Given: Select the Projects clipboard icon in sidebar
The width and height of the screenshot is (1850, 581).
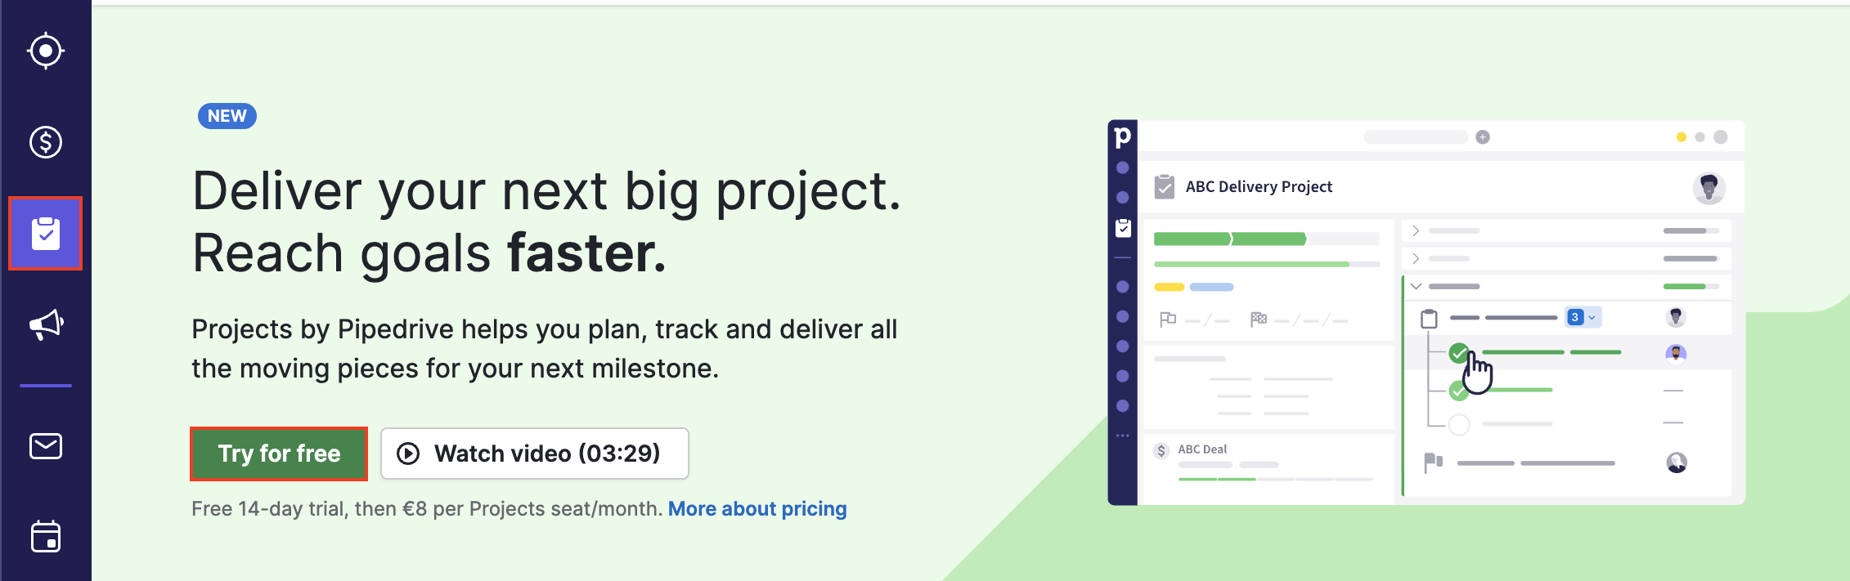Looking at the screenshot, I should [46, 234].
